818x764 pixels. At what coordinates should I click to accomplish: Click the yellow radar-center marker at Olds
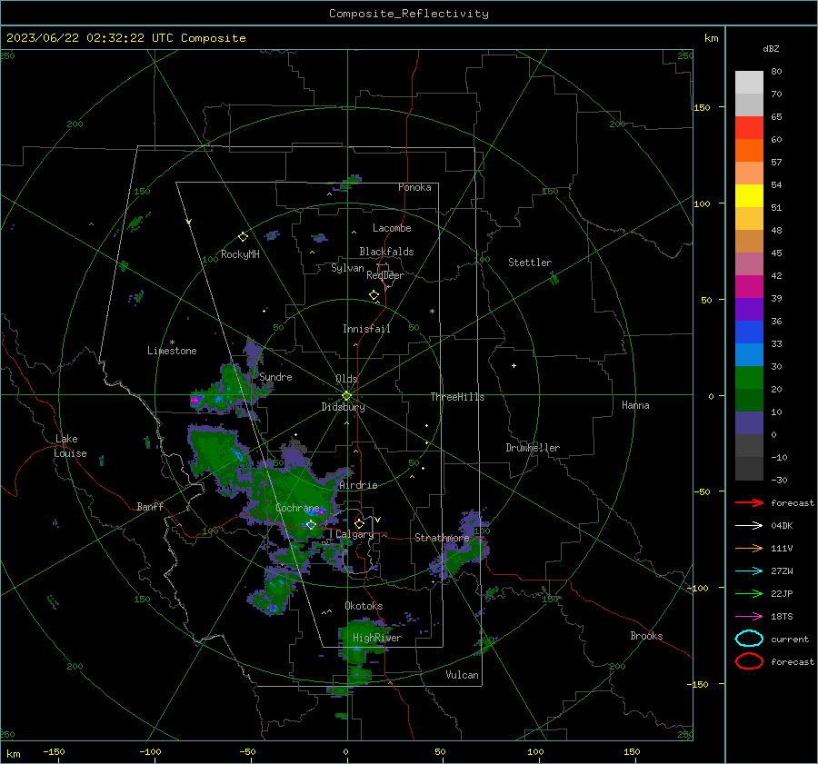(x=346, y=396)
